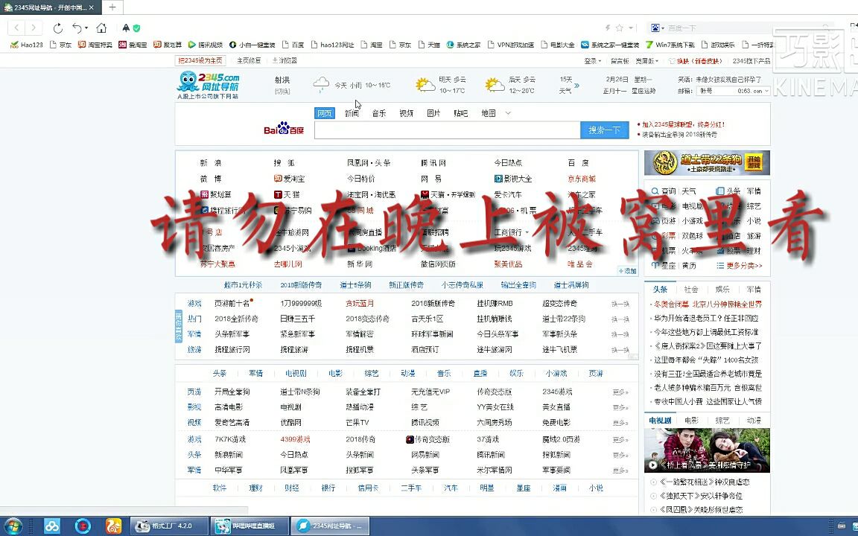Open the 小白一键重装 bookmark
The height and width of the screenshot is (536, 858).
click(252, 45)
